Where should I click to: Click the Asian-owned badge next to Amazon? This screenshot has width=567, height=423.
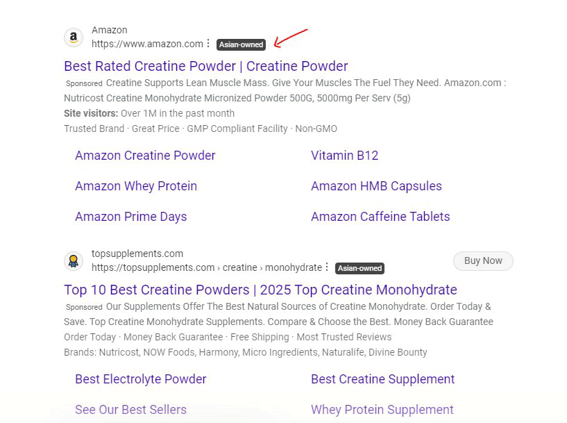(242, 44)
